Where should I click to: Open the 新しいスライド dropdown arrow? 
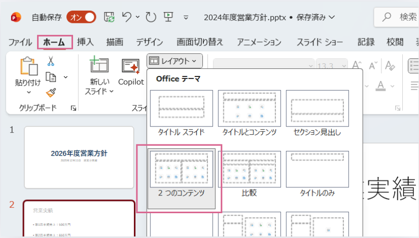click(111, 92)
